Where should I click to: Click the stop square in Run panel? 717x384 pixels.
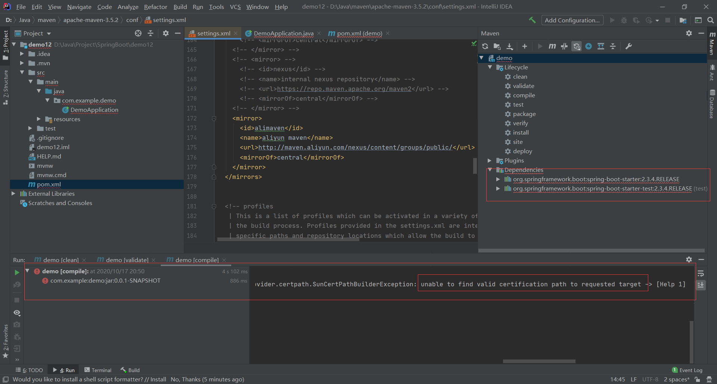pos(17,300)
